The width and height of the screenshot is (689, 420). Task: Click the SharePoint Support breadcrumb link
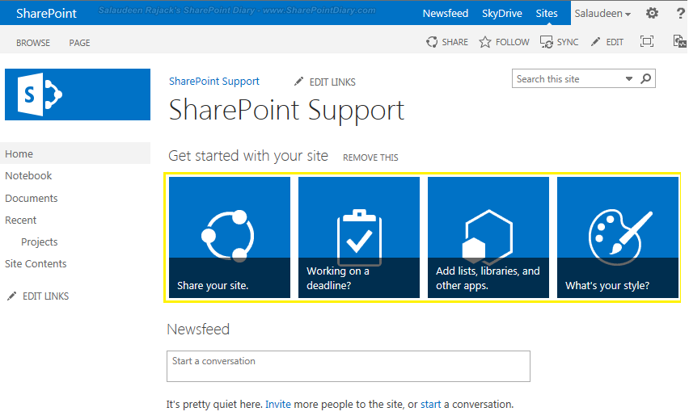tap(214, 82)
